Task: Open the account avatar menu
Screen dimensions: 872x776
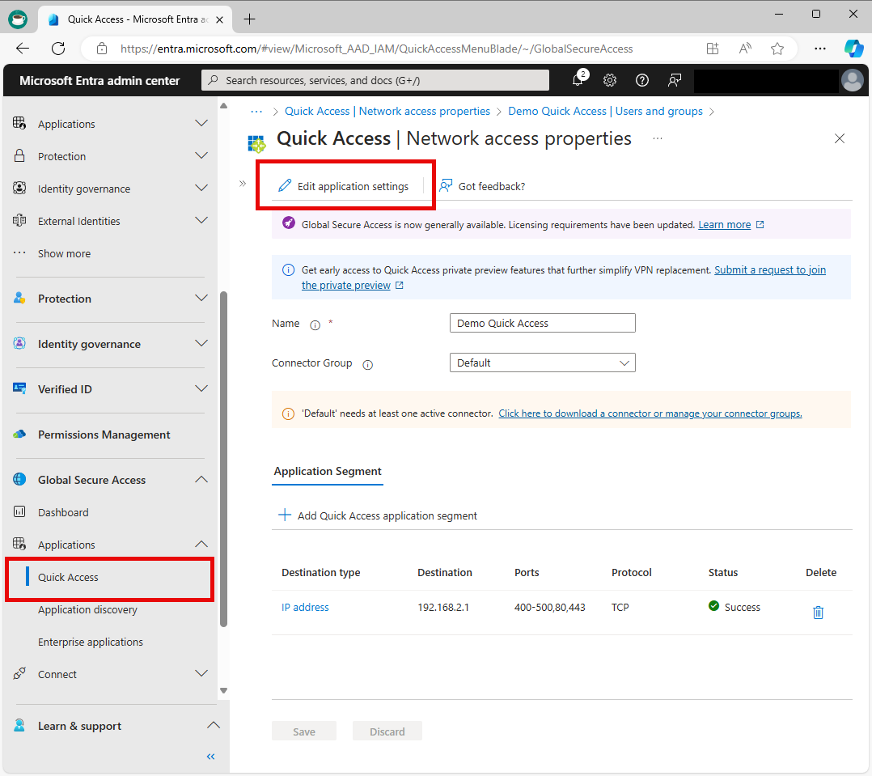Action: click(853, 80)
